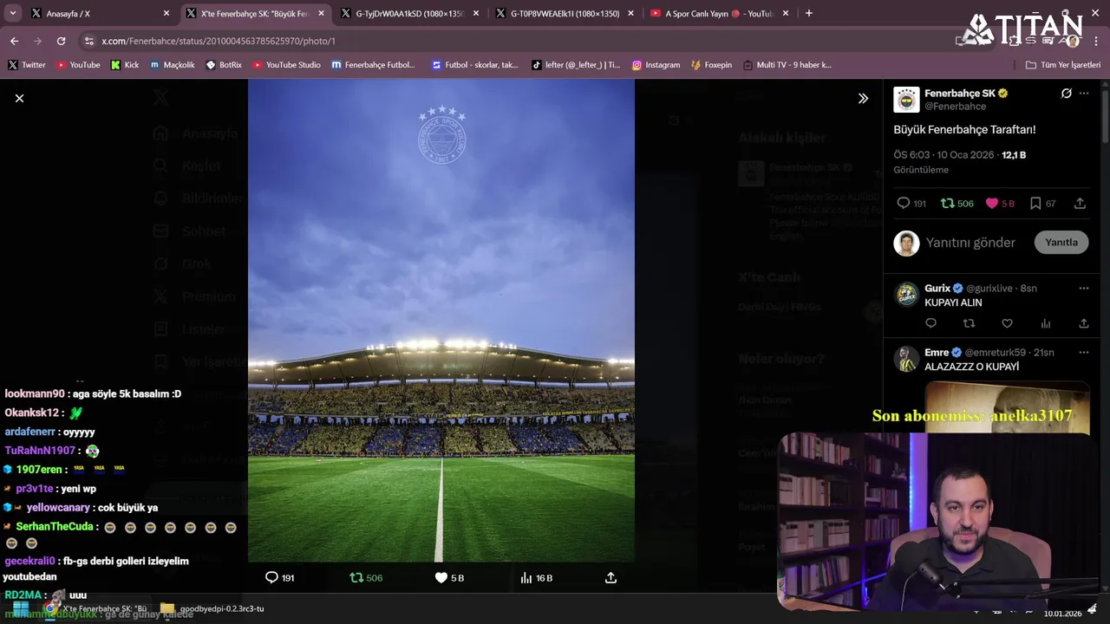This screenshot has width=1110, height=624.
Task: Open the Foxepin bookmark
Action: click(x=711, y=65)
